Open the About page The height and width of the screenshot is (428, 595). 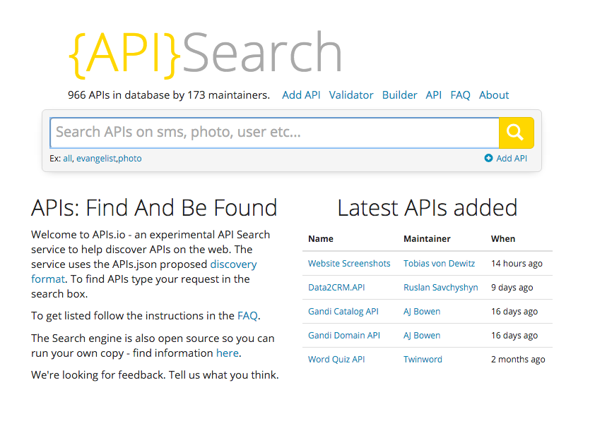(x=493, y=94)
